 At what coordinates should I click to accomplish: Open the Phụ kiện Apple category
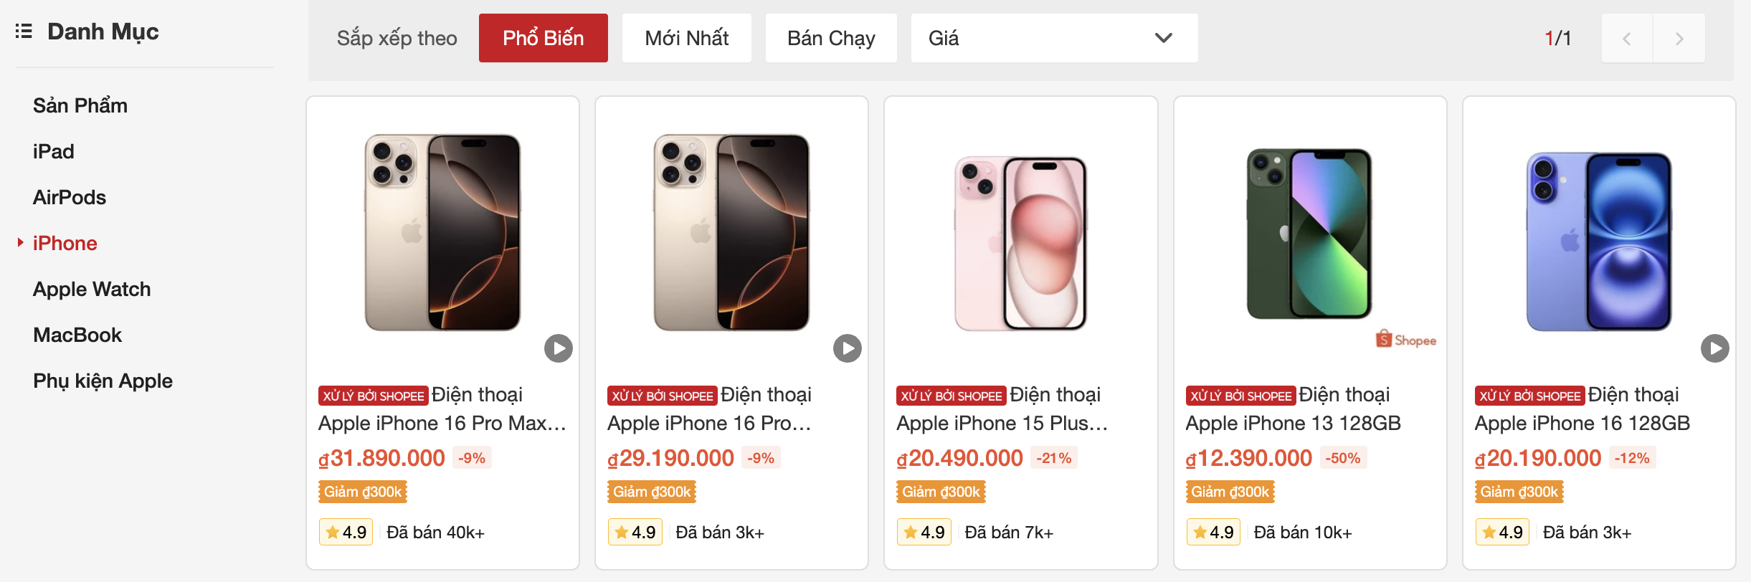click(x=103, y=381)
